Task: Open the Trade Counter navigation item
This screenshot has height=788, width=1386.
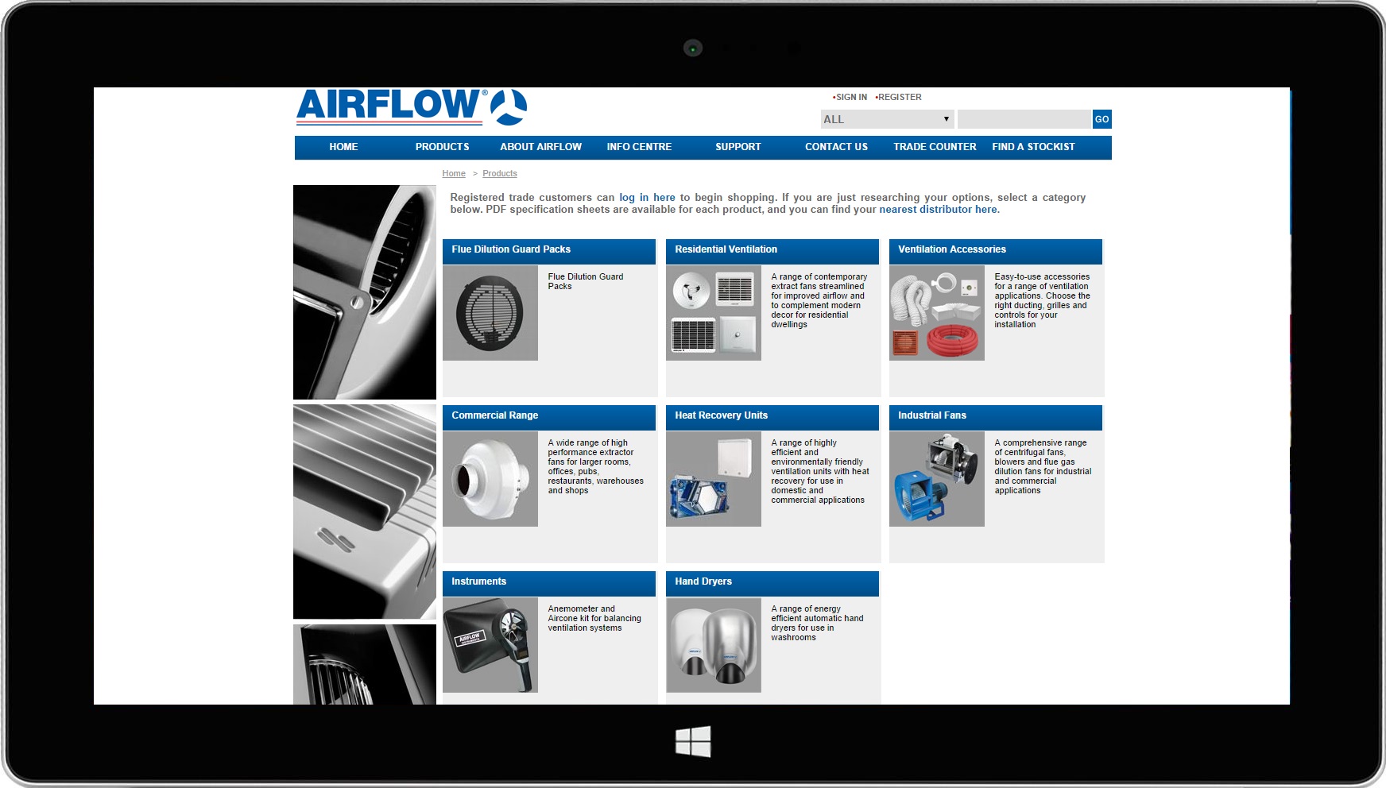Action: (x=935, y=147)
